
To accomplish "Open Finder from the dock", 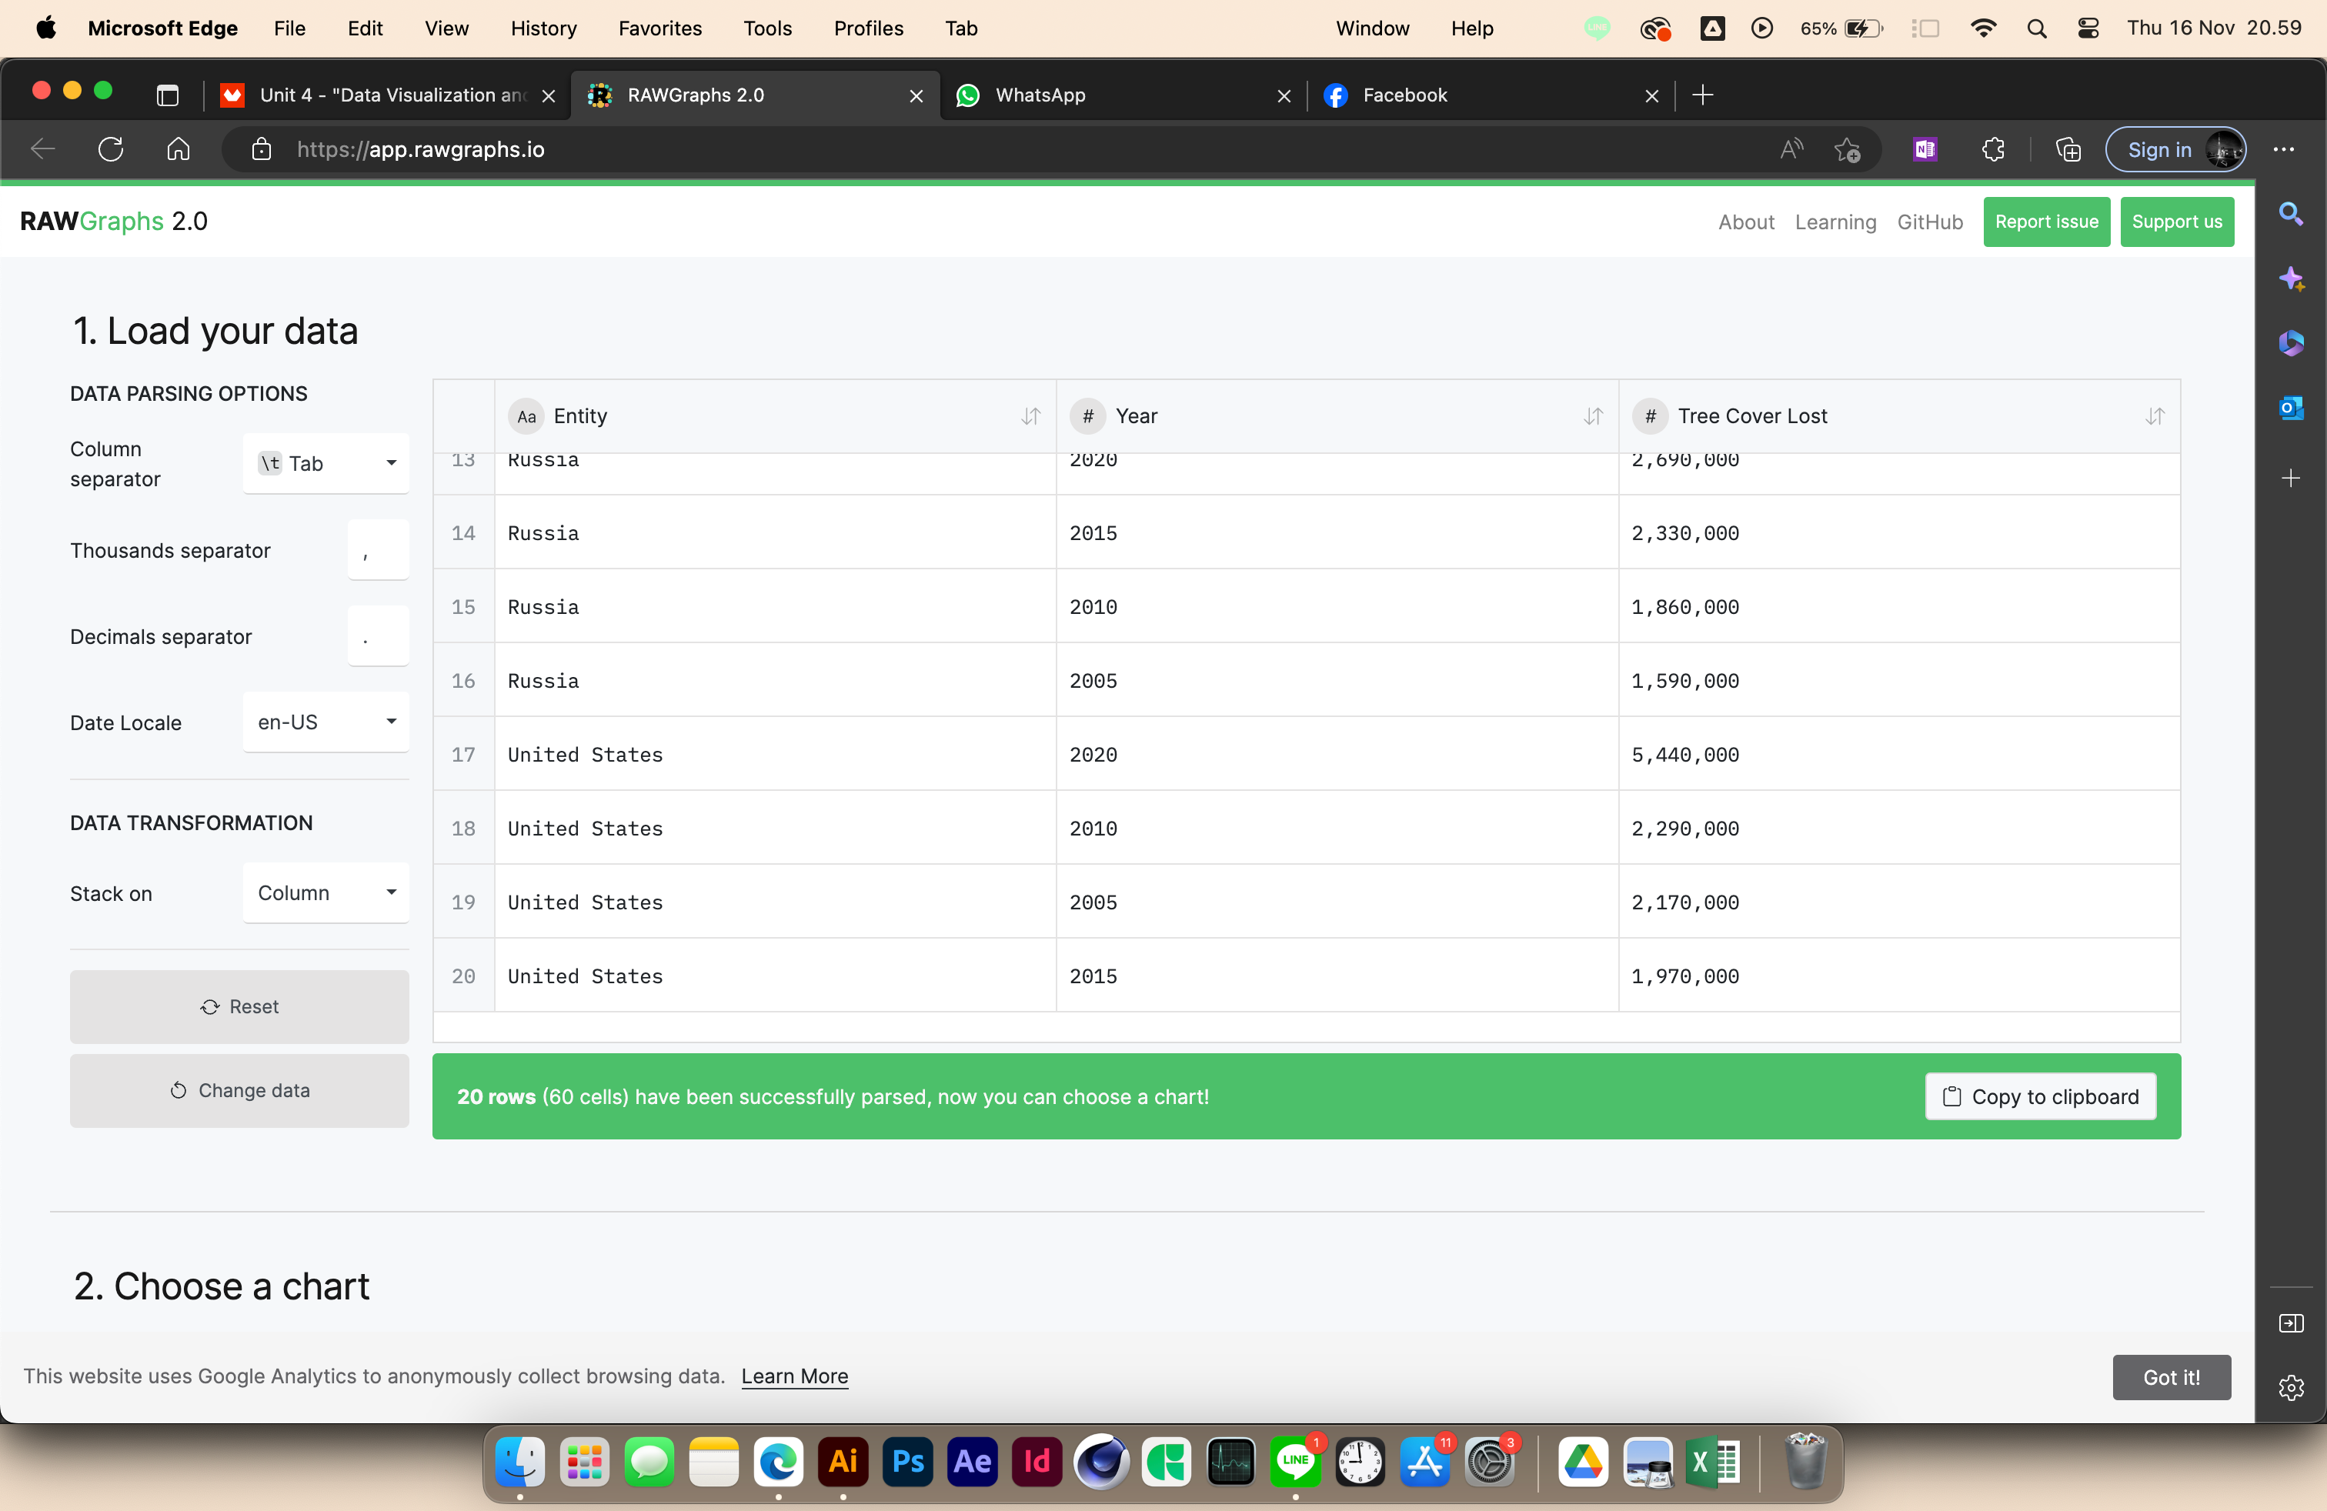I will click(x=519, y=1462).
